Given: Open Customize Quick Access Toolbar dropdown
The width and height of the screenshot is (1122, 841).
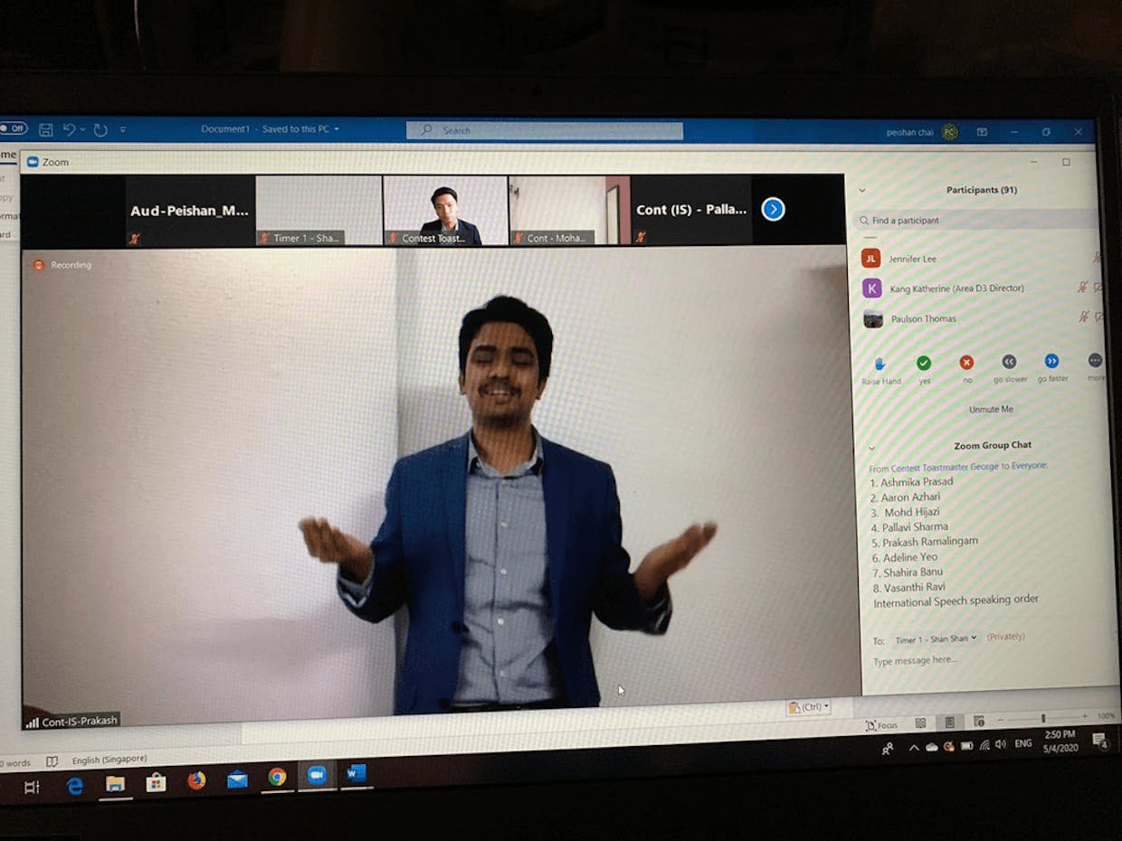Looking at the screenshot, I should pos(123,129).
